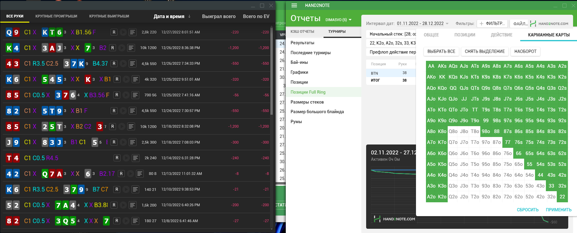577x233 pixels.
Task: Open the Румы report
Action: click(x=324, y=122)
